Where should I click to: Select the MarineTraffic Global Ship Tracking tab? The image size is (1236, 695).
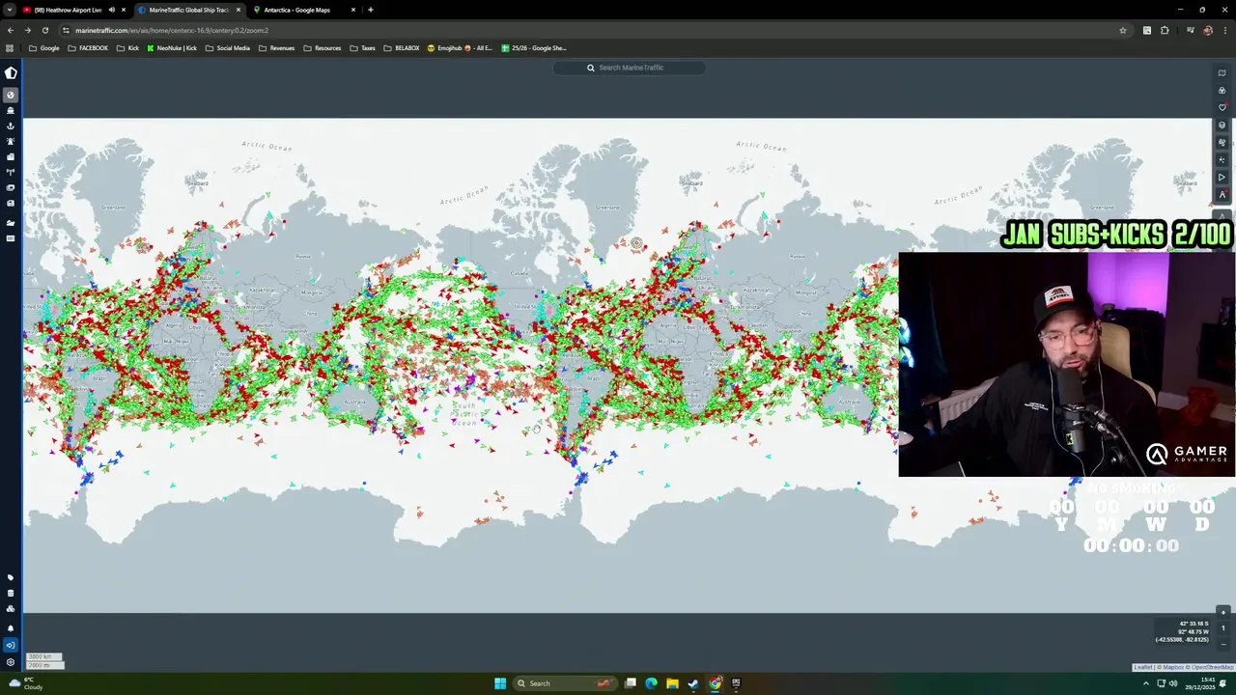coord(188,10)
